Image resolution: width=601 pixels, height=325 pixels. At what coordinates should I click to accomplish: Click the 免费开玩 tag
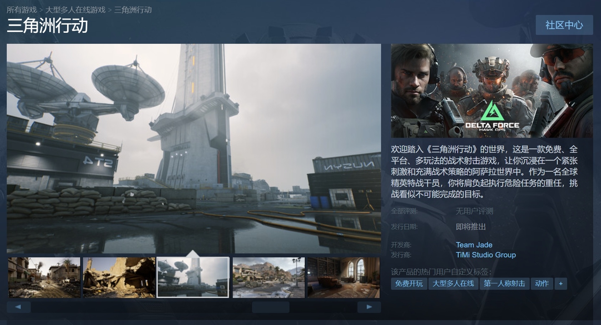[409, 284]
